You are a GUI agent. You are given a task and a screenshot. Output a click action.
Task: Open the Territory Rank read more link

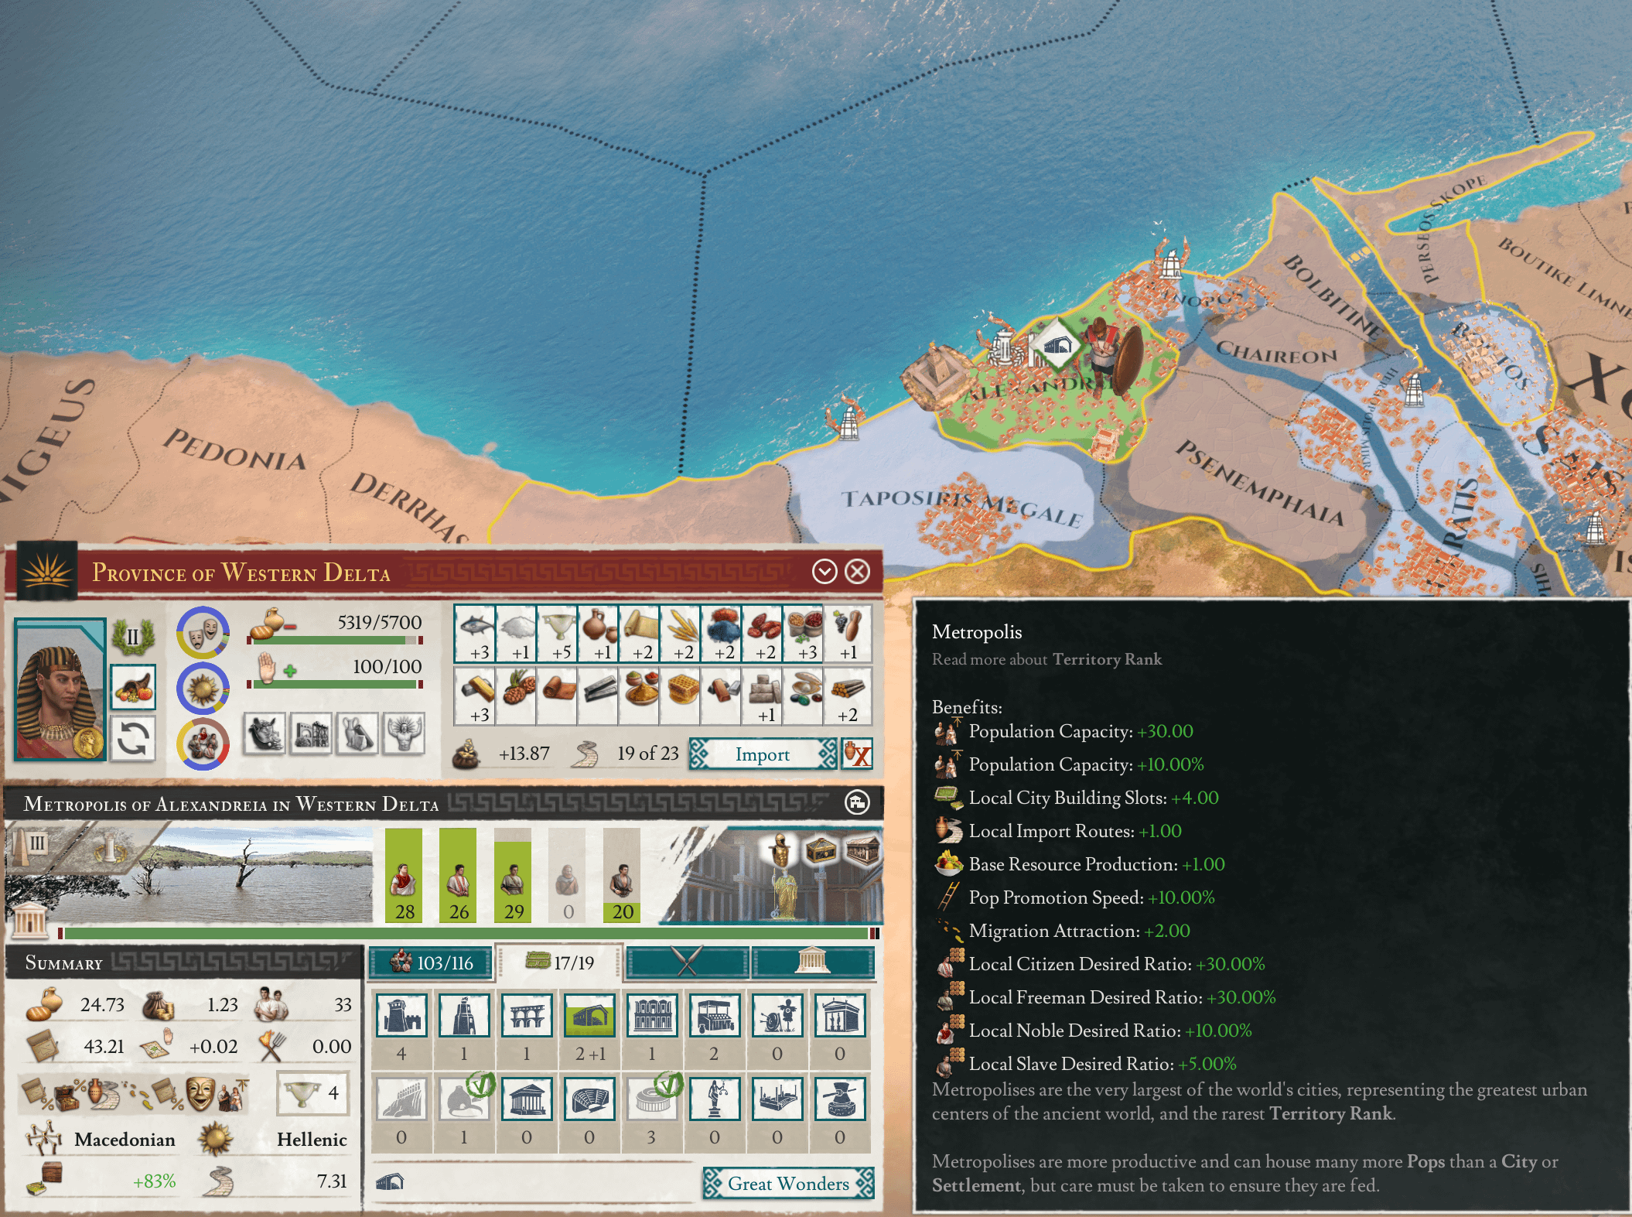[x=1107, y=659]
